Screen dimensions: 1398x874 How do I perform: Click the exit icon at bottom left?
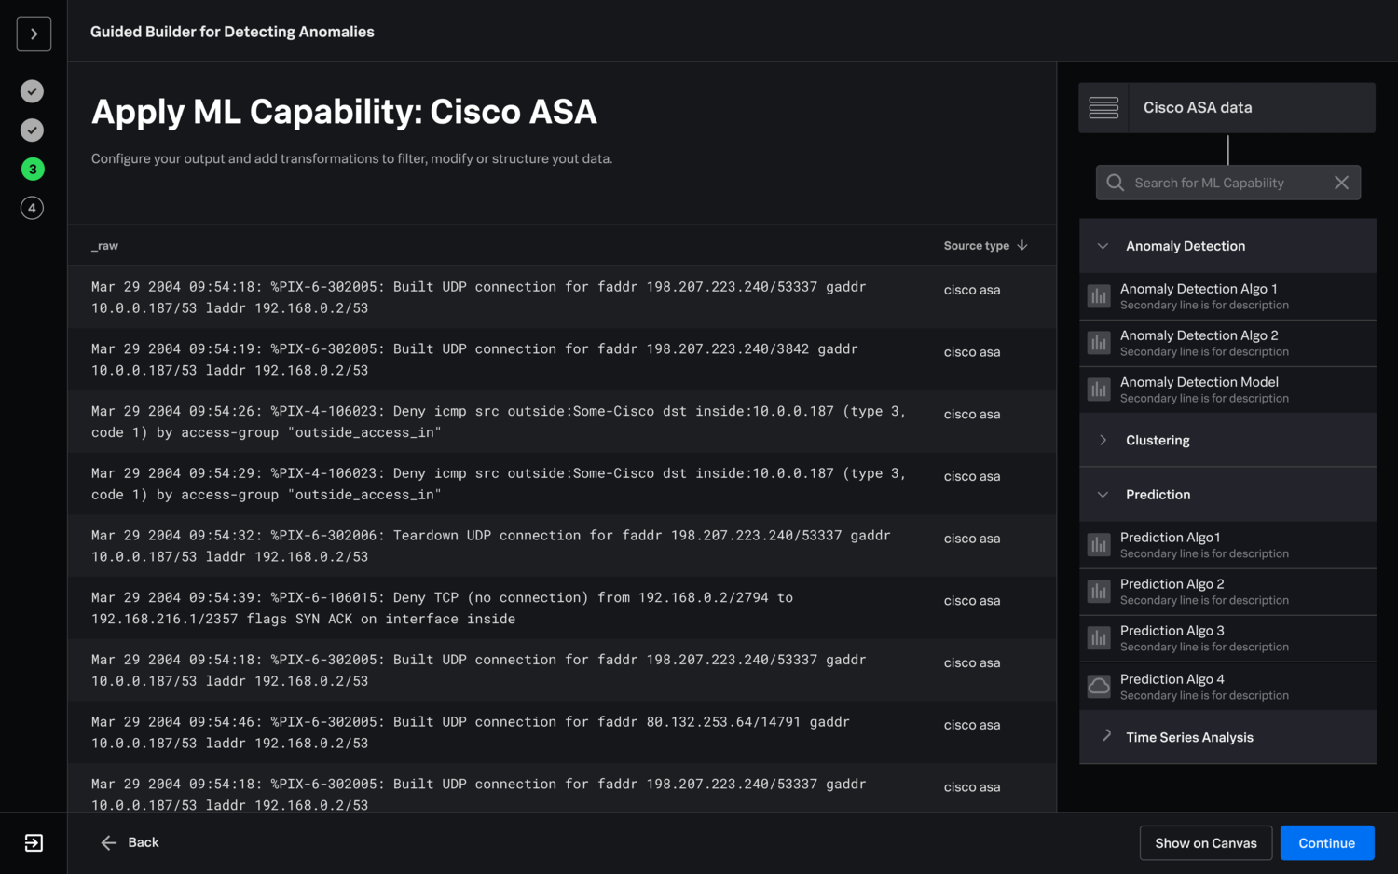(x=34, y=843)
